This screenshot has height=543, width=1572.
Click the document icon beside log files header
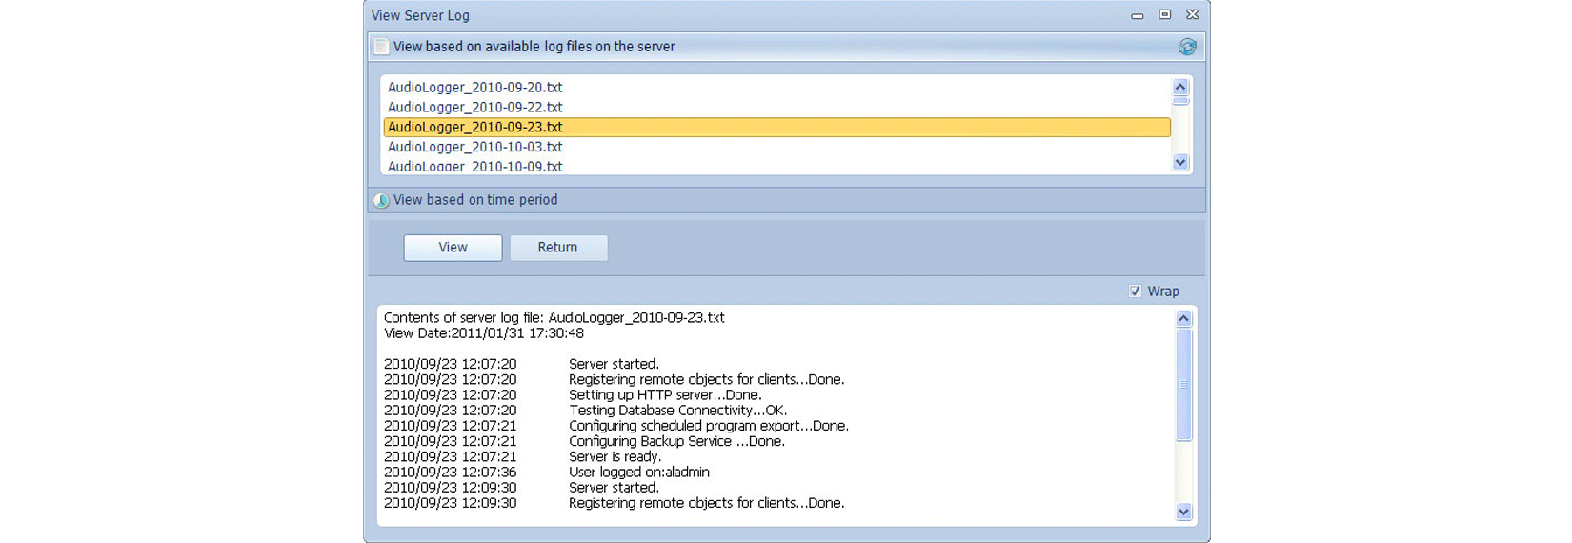point(381,47)
